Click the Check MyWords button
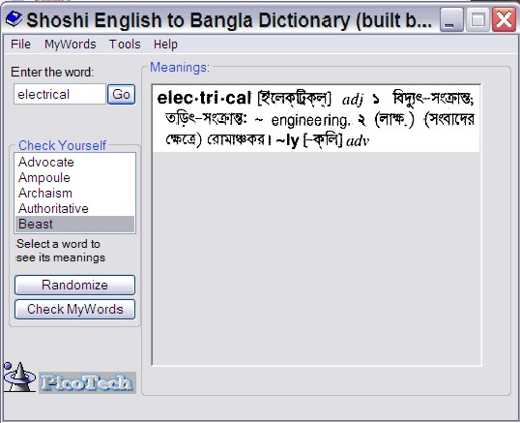520x423 pixels. 74,309
